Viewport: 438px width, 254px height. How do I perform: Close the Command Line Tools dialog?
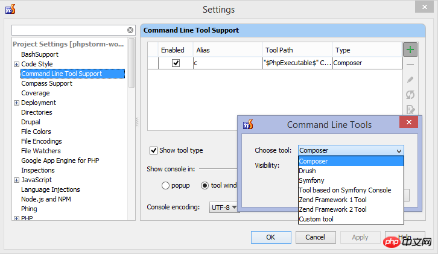(x=408, y=124)
